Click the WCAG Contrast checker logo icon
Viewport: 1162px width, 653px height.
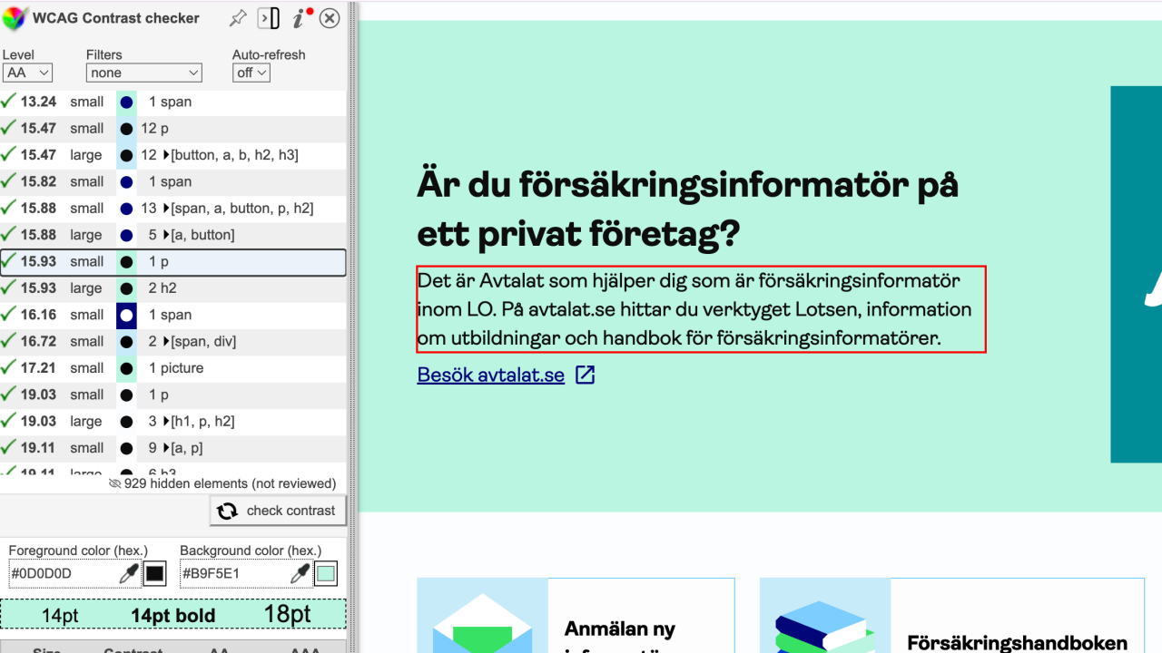tap(15, 16)
